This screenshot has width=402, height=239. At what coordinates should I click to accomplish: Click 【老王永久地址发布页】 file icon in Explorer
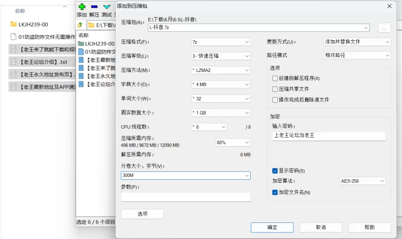coord(14,74)
